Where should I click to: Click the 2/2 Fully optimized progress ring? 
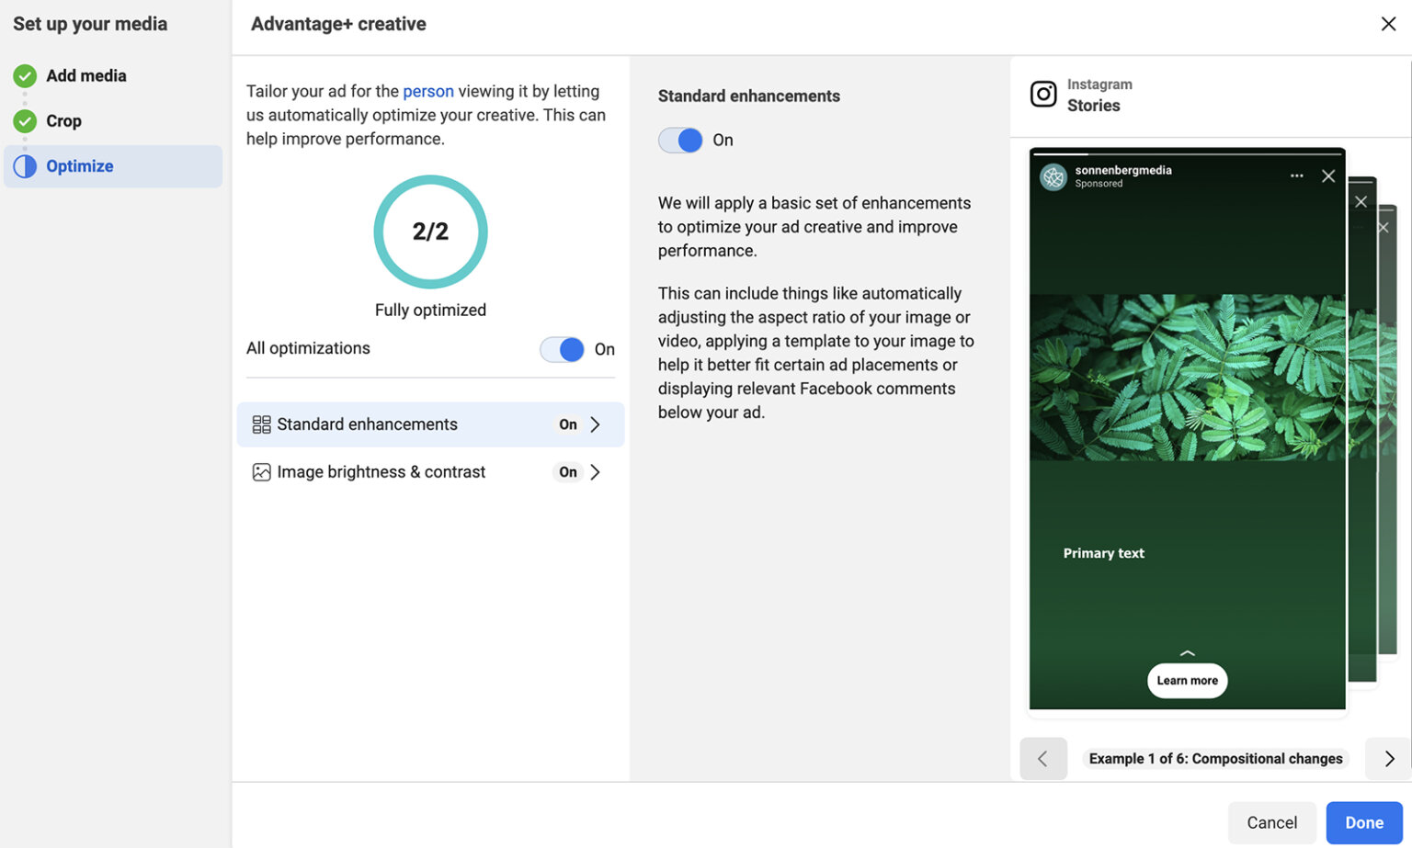(x=429, y=232)
